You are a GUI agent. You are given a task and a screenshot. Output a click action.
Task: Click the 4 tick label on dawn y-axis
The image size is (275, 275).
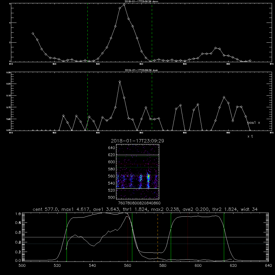pyautogui.click(x=10, y=23)
